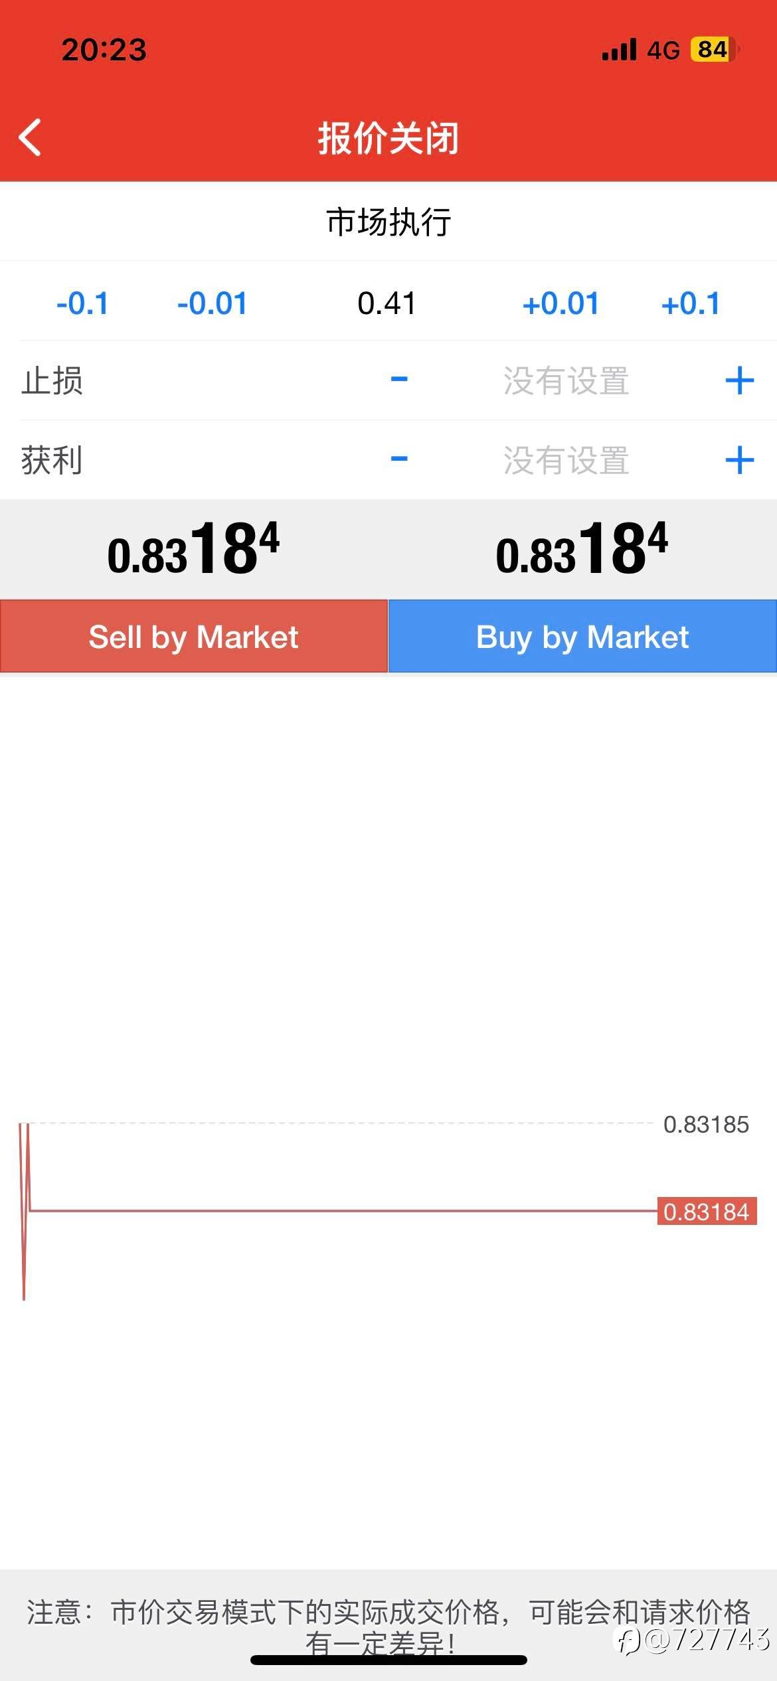Tap the red 0.83184 price label on chart
777x1681 pixels.
point(707,1212)
